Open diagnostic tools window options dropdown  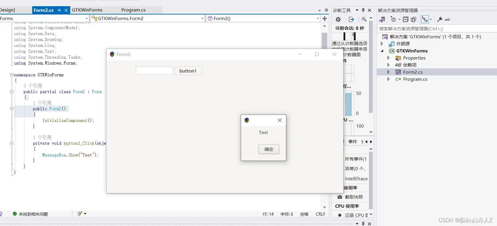click(357, 10)
